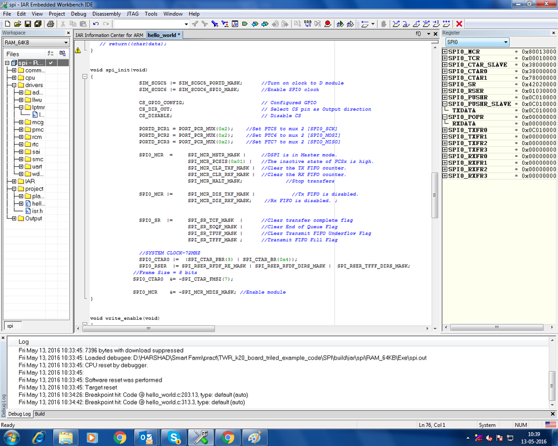Open the Go To line dialog icon
Screen dimensions: 558x446
tap(235, 24)
